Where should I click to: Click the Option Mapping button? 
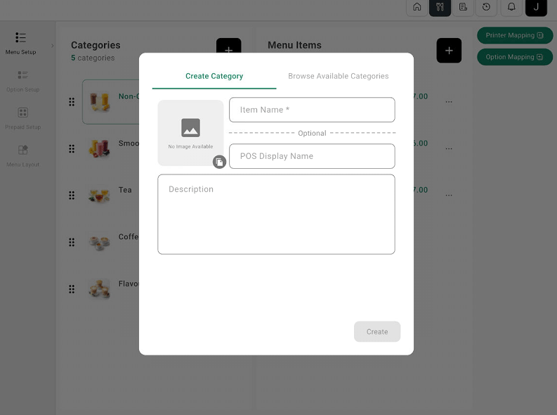(515, 57)
